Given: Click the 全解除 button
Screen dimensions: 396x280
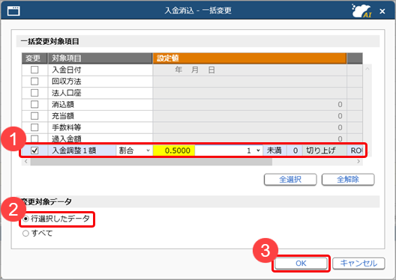Looking at the screenshot, I should (x=348, y=180).
